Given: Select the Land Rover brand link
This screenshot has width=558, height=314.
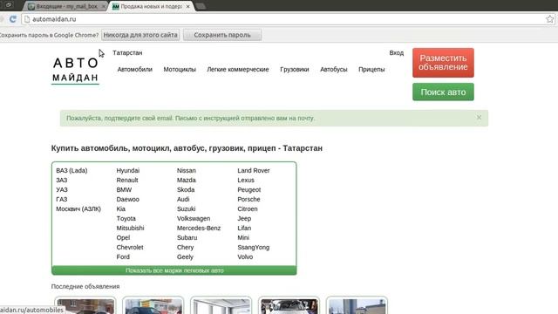Looking at the screenshot, I should pos(254,171).
